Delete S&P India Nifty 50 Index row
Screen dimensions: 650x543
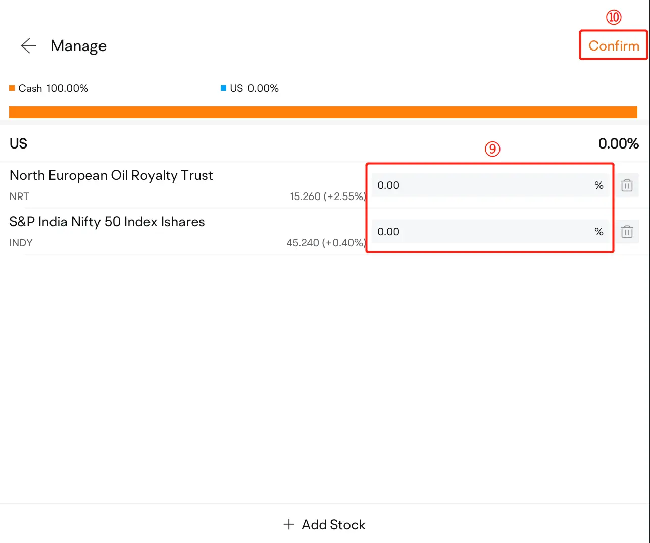[627, 232]
